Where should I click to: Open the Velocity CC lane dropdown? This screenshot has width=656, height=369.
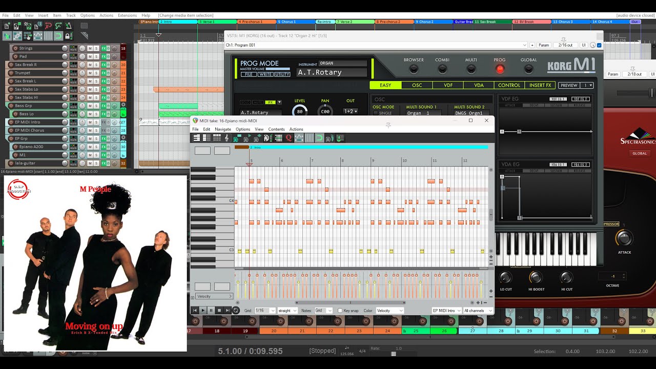215,296
